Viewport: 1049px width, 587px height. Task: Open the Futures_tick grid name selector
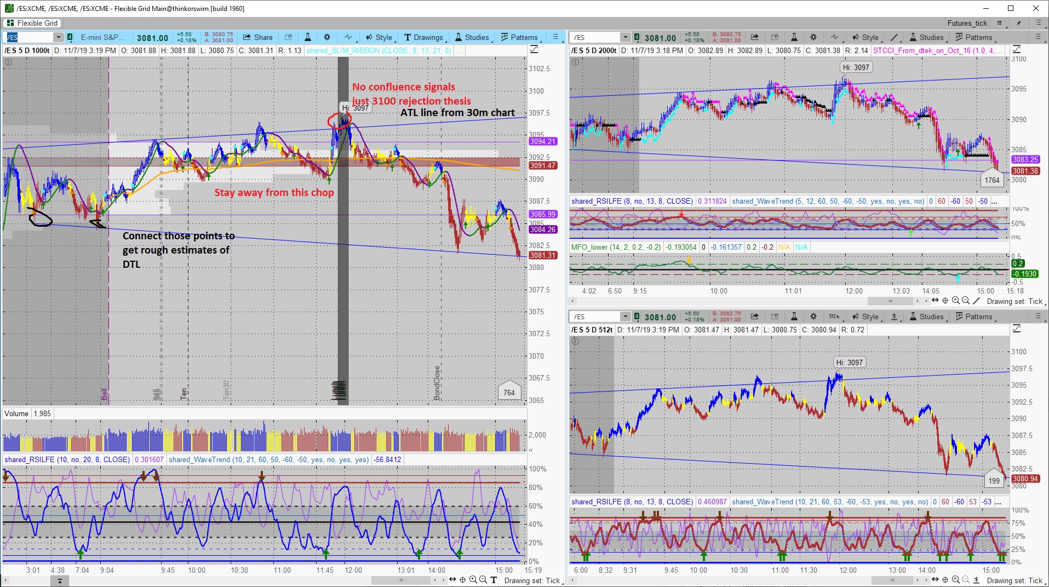pyautogui.click(x=967, y=23)
